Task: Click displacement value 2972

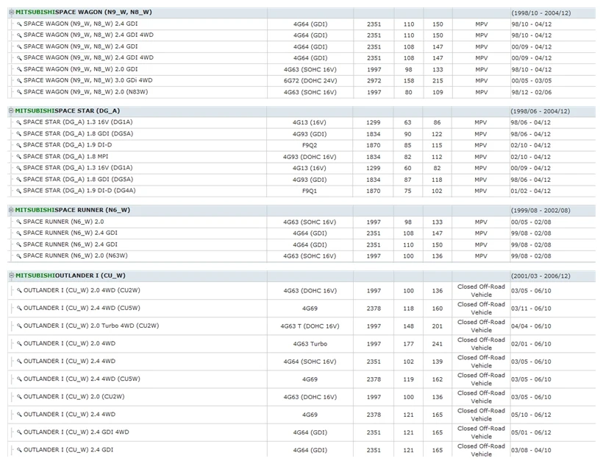Action: pos(374,81)
